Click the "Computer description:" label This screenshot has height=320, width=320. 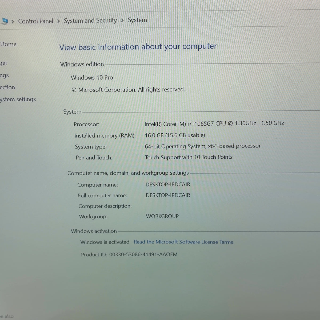point(105,206)
